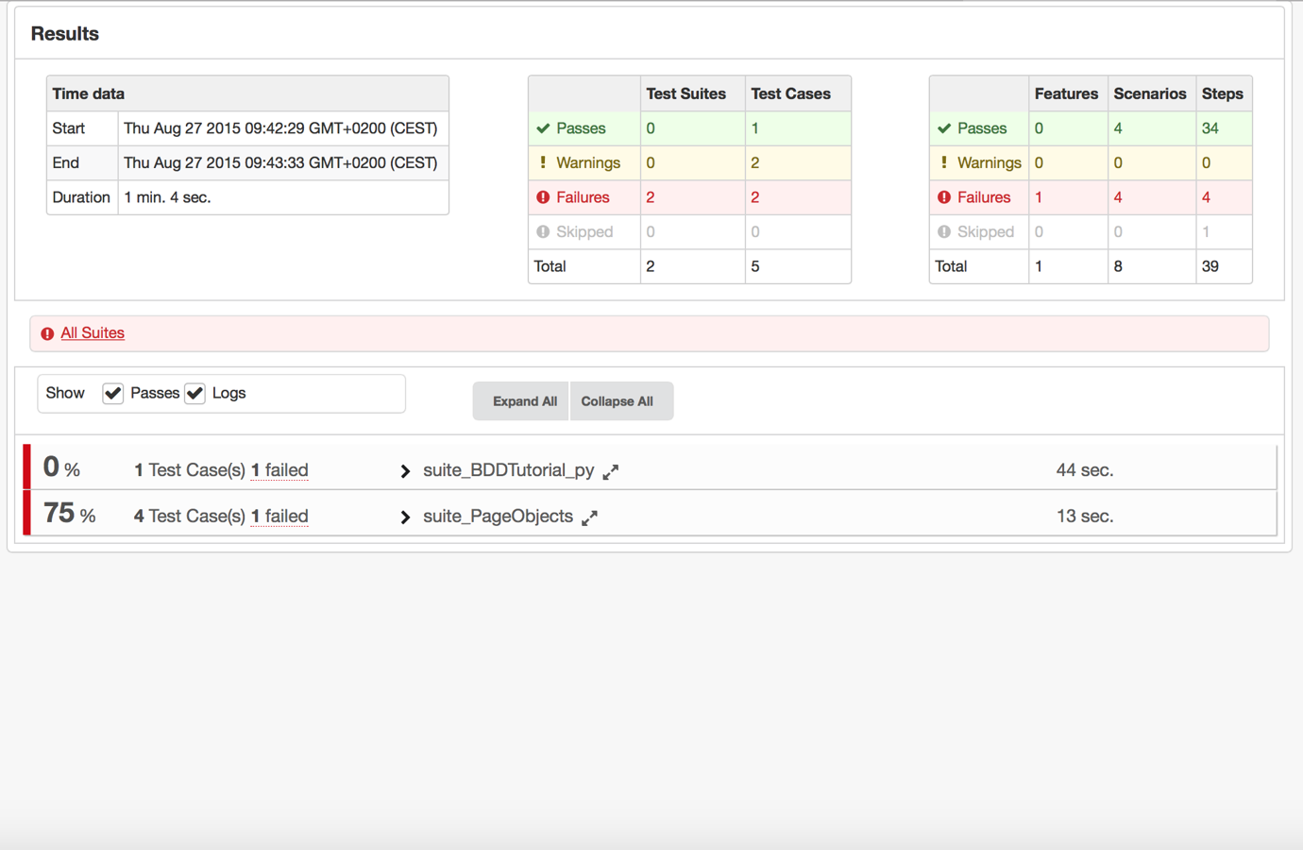Click the Steps column header
Viewport: 1303px width, 850px height.
(x=1223, y=93)
